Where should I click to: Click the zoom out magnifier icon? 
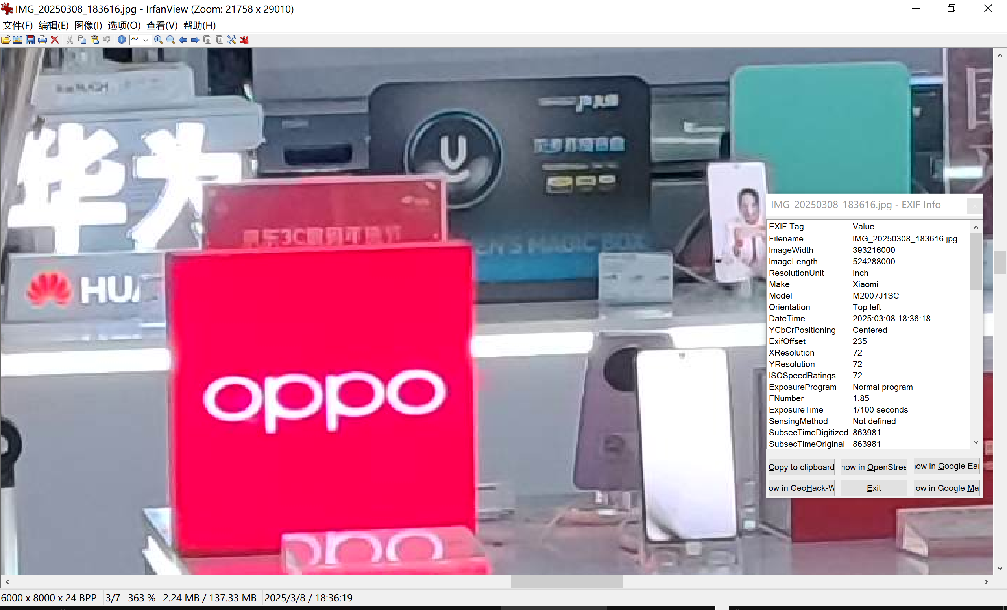(171, 40)
